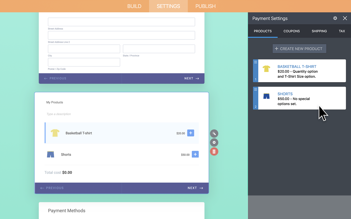Click the yellow t-shirt product icon
Image resolution: width=351 pixels, height=219 pixels.
266,69
